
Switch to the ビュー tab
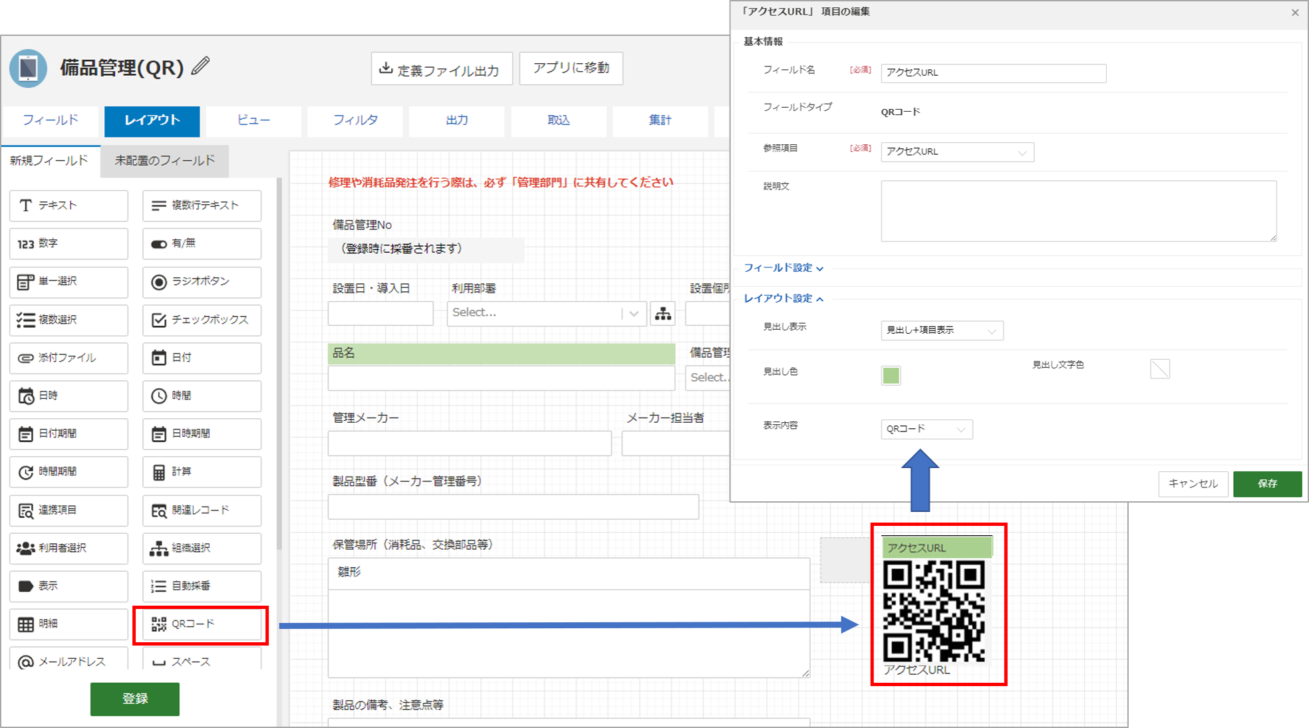click(253, 120)
